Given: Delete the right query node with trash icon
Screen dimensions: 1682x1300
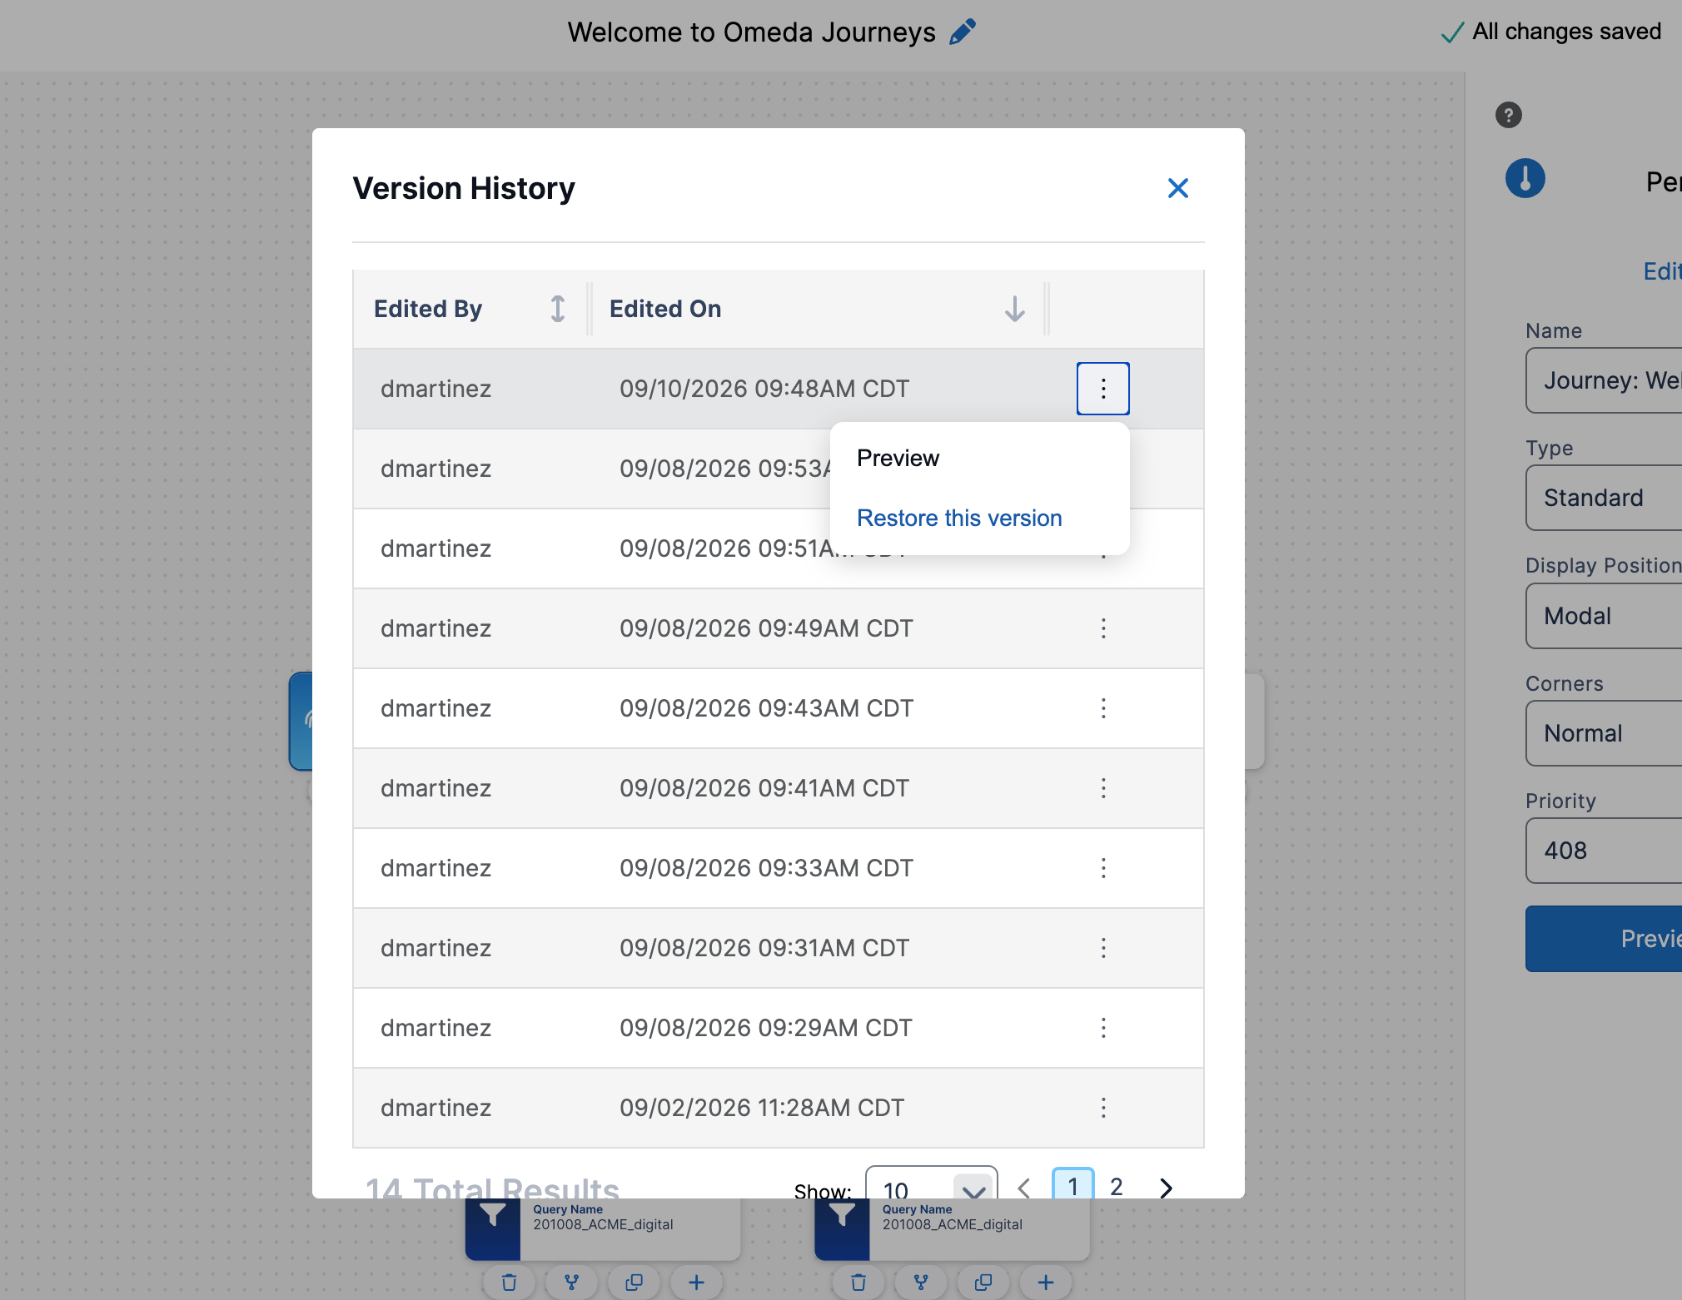Looking at the screenshot, I should coord(858,1283).
